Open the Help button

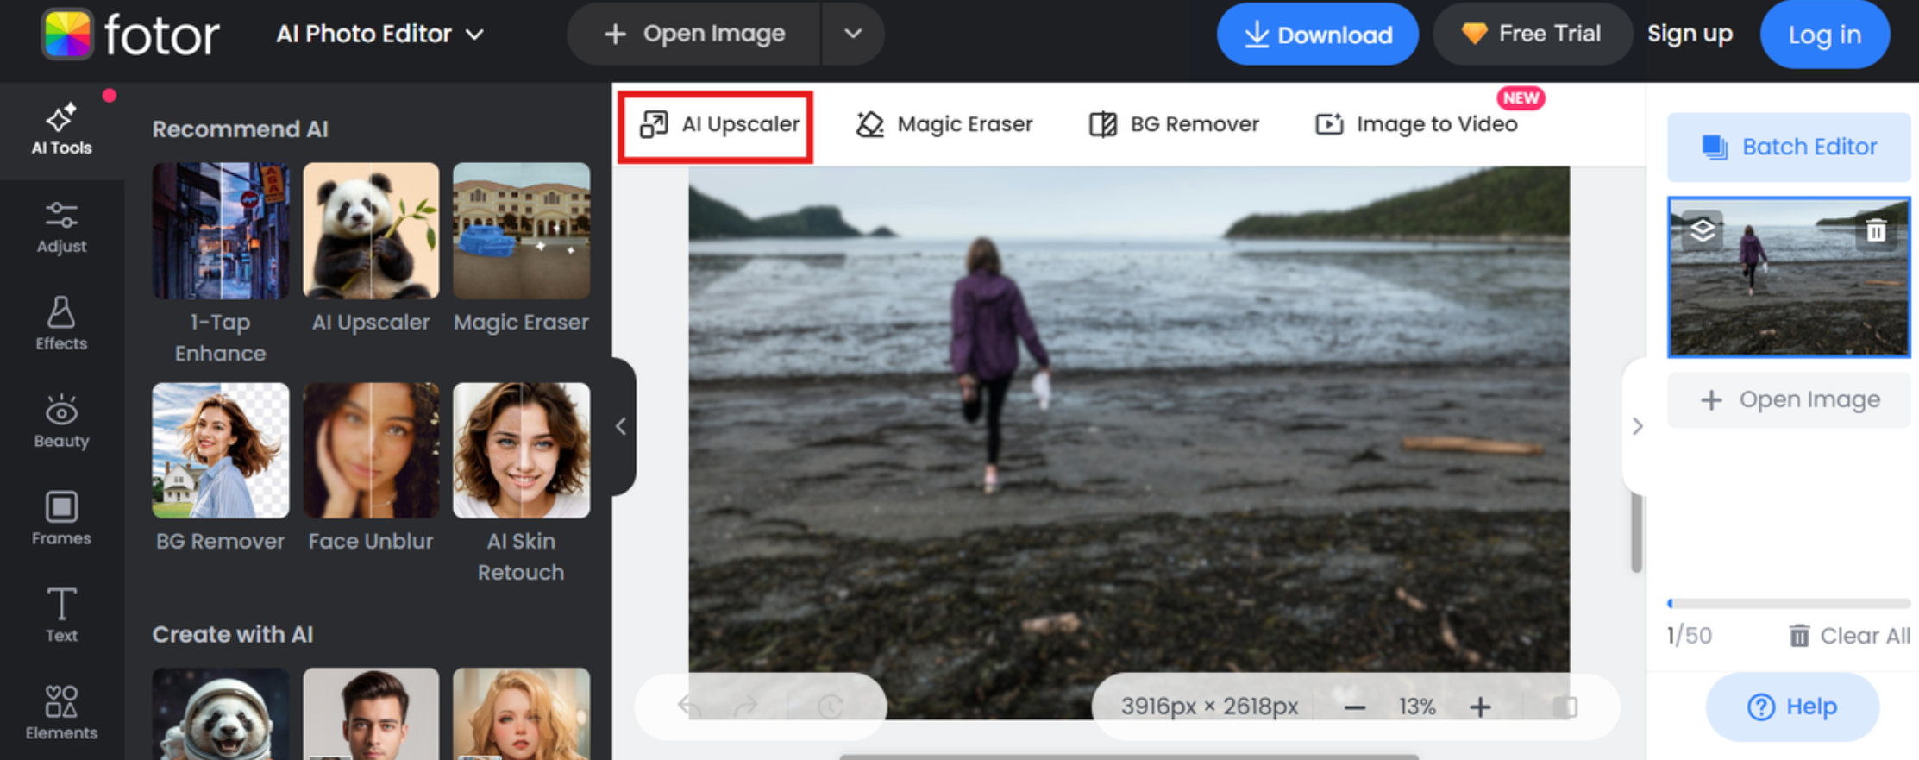click(x=1792, y=707)
